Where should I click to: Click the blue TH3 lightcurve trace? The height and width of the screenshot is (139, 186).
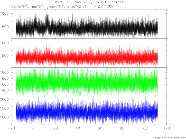point(87,112)
